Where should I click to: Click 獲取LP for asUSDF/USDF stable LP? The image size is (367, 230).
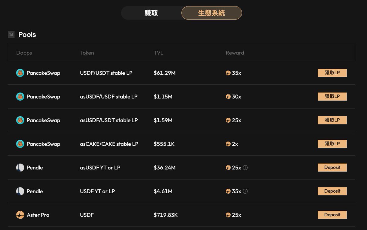[x=332, y=96]
